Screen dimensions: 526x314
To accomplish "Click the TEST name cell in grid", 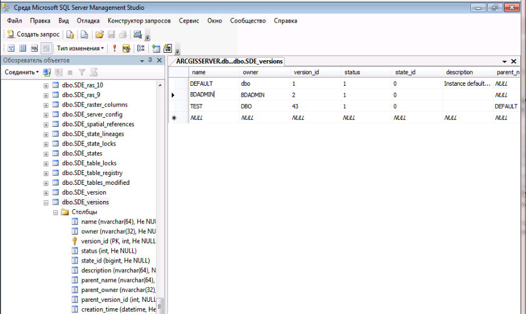I will click(x=197, y=107).
